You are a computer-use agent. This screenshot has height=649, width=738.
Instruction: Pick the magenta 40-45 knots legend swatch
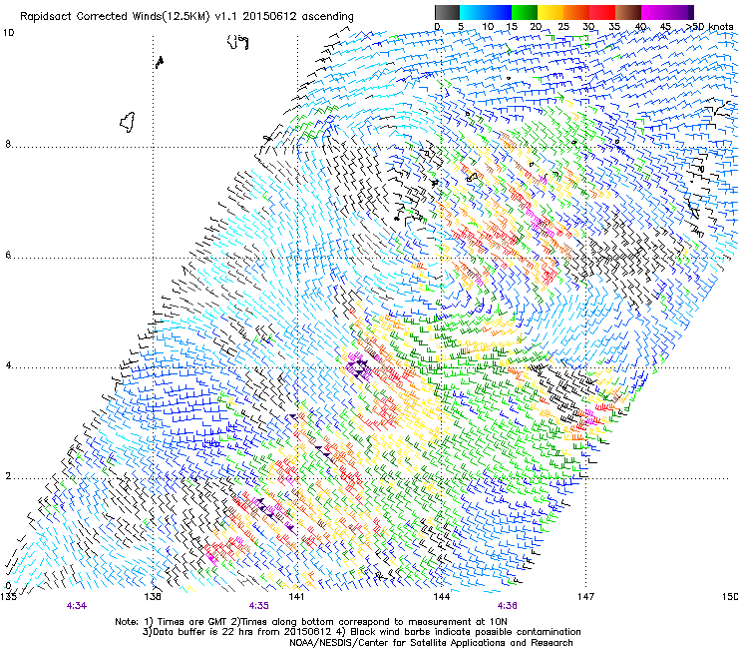pyautogui.click(x=654, y=12)
